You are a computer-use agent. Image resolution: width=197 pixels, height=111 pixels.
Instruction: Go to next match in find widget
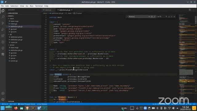tap(169, 17)
